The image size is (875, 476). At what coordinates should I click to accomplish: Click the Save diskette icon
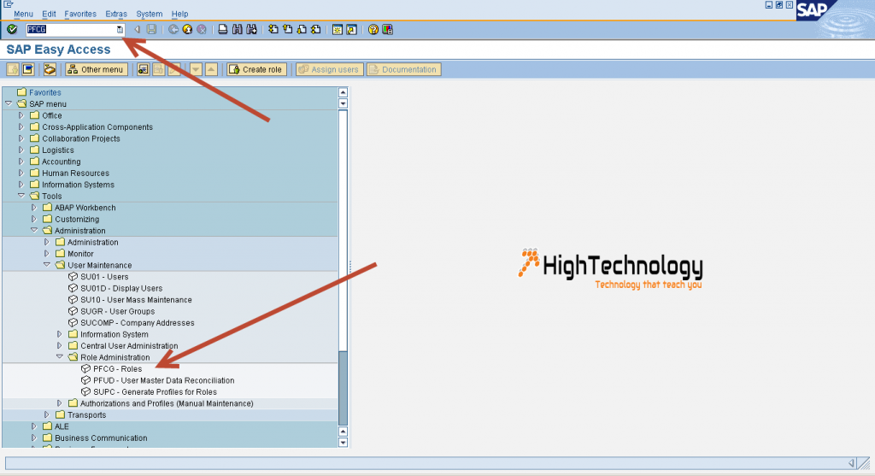coord(151,30)
